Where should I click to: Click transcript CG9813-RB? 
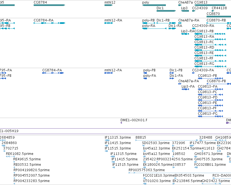(x=210, y=34)
